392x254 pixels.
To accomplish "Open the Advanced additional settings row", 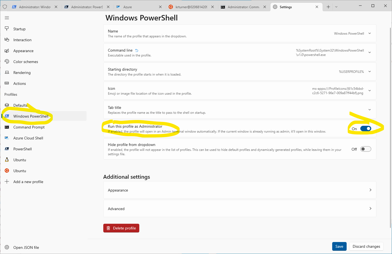I will [240, 209].
